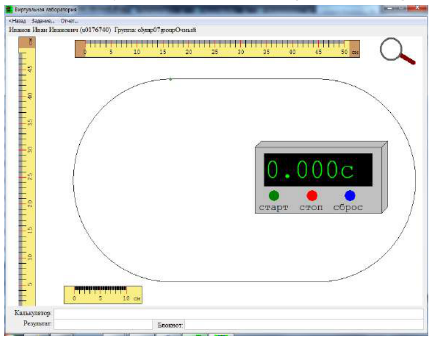This screenshot has width=431, height=340.
Task: Click the green dot on the track
Action: pos(170,79)
